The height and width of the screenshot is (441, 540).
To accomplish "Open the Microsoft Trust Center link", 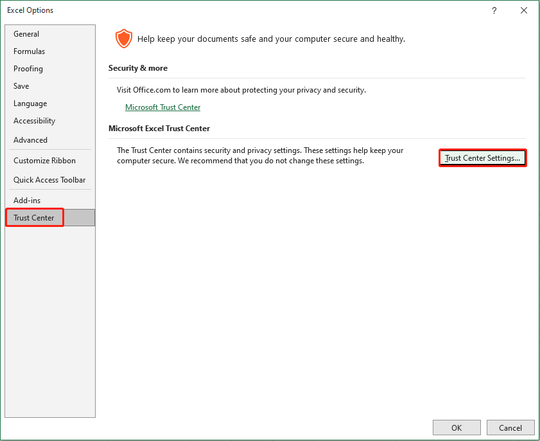I will coord(162,107).
